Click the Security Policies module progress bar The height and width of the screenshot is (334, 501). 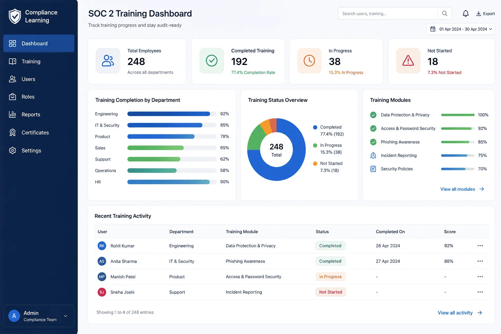click(x=458, y=169)
